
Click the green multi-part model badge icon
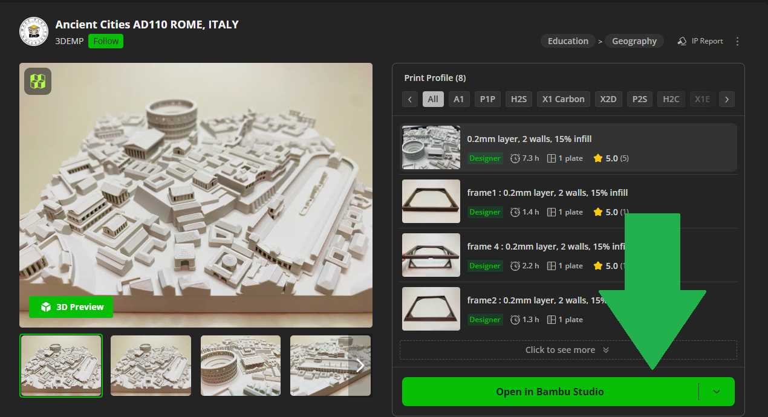(37, 81)
